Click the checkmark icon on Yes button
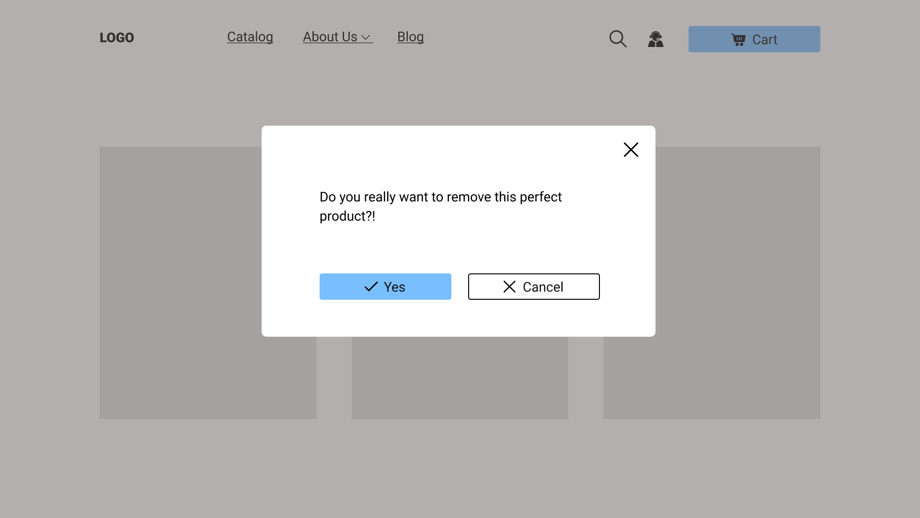Screen dimensions: 920x518 tap(371, 286)
